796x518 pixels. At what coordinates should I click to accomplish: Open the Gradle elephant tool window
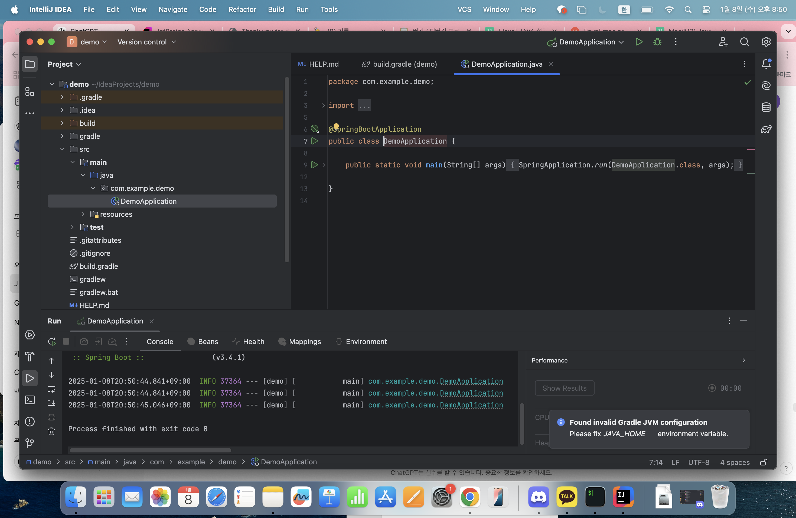coord(766,129)
